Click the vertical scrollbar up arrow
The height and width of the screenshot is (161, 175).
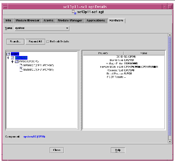tap(170, 35)
